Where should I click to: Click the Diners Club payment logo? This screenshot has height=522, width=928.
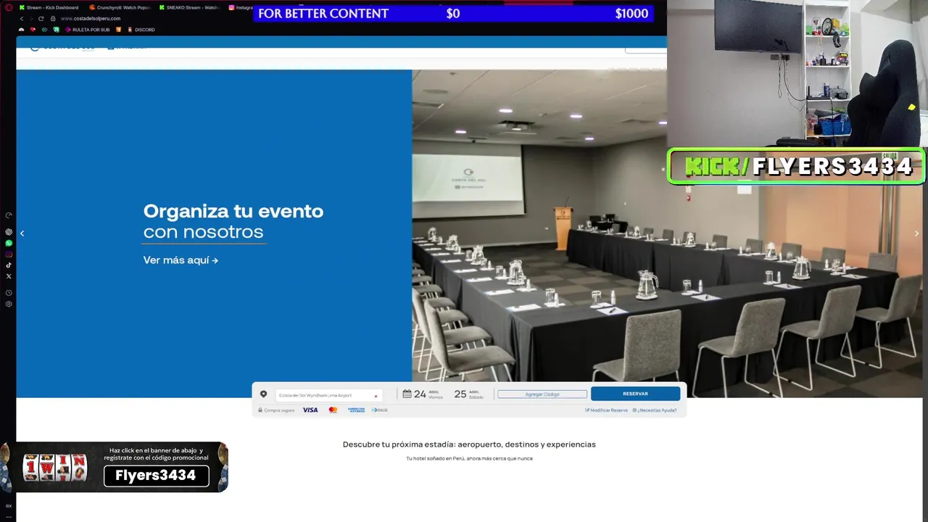380,410
